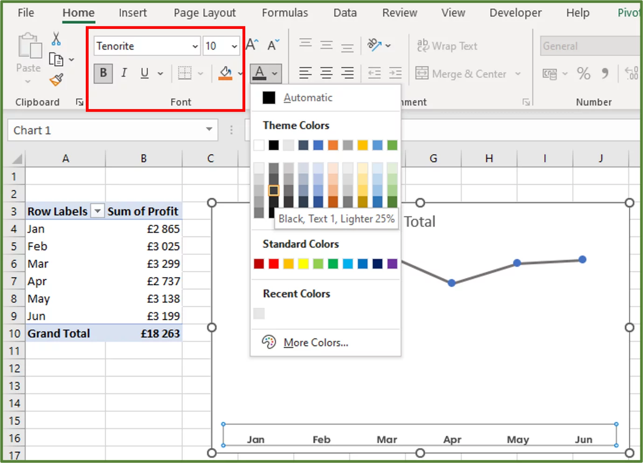This screenshot has height=463, width=643.
Task: Select Automatic font color
Action: (307, 97)
